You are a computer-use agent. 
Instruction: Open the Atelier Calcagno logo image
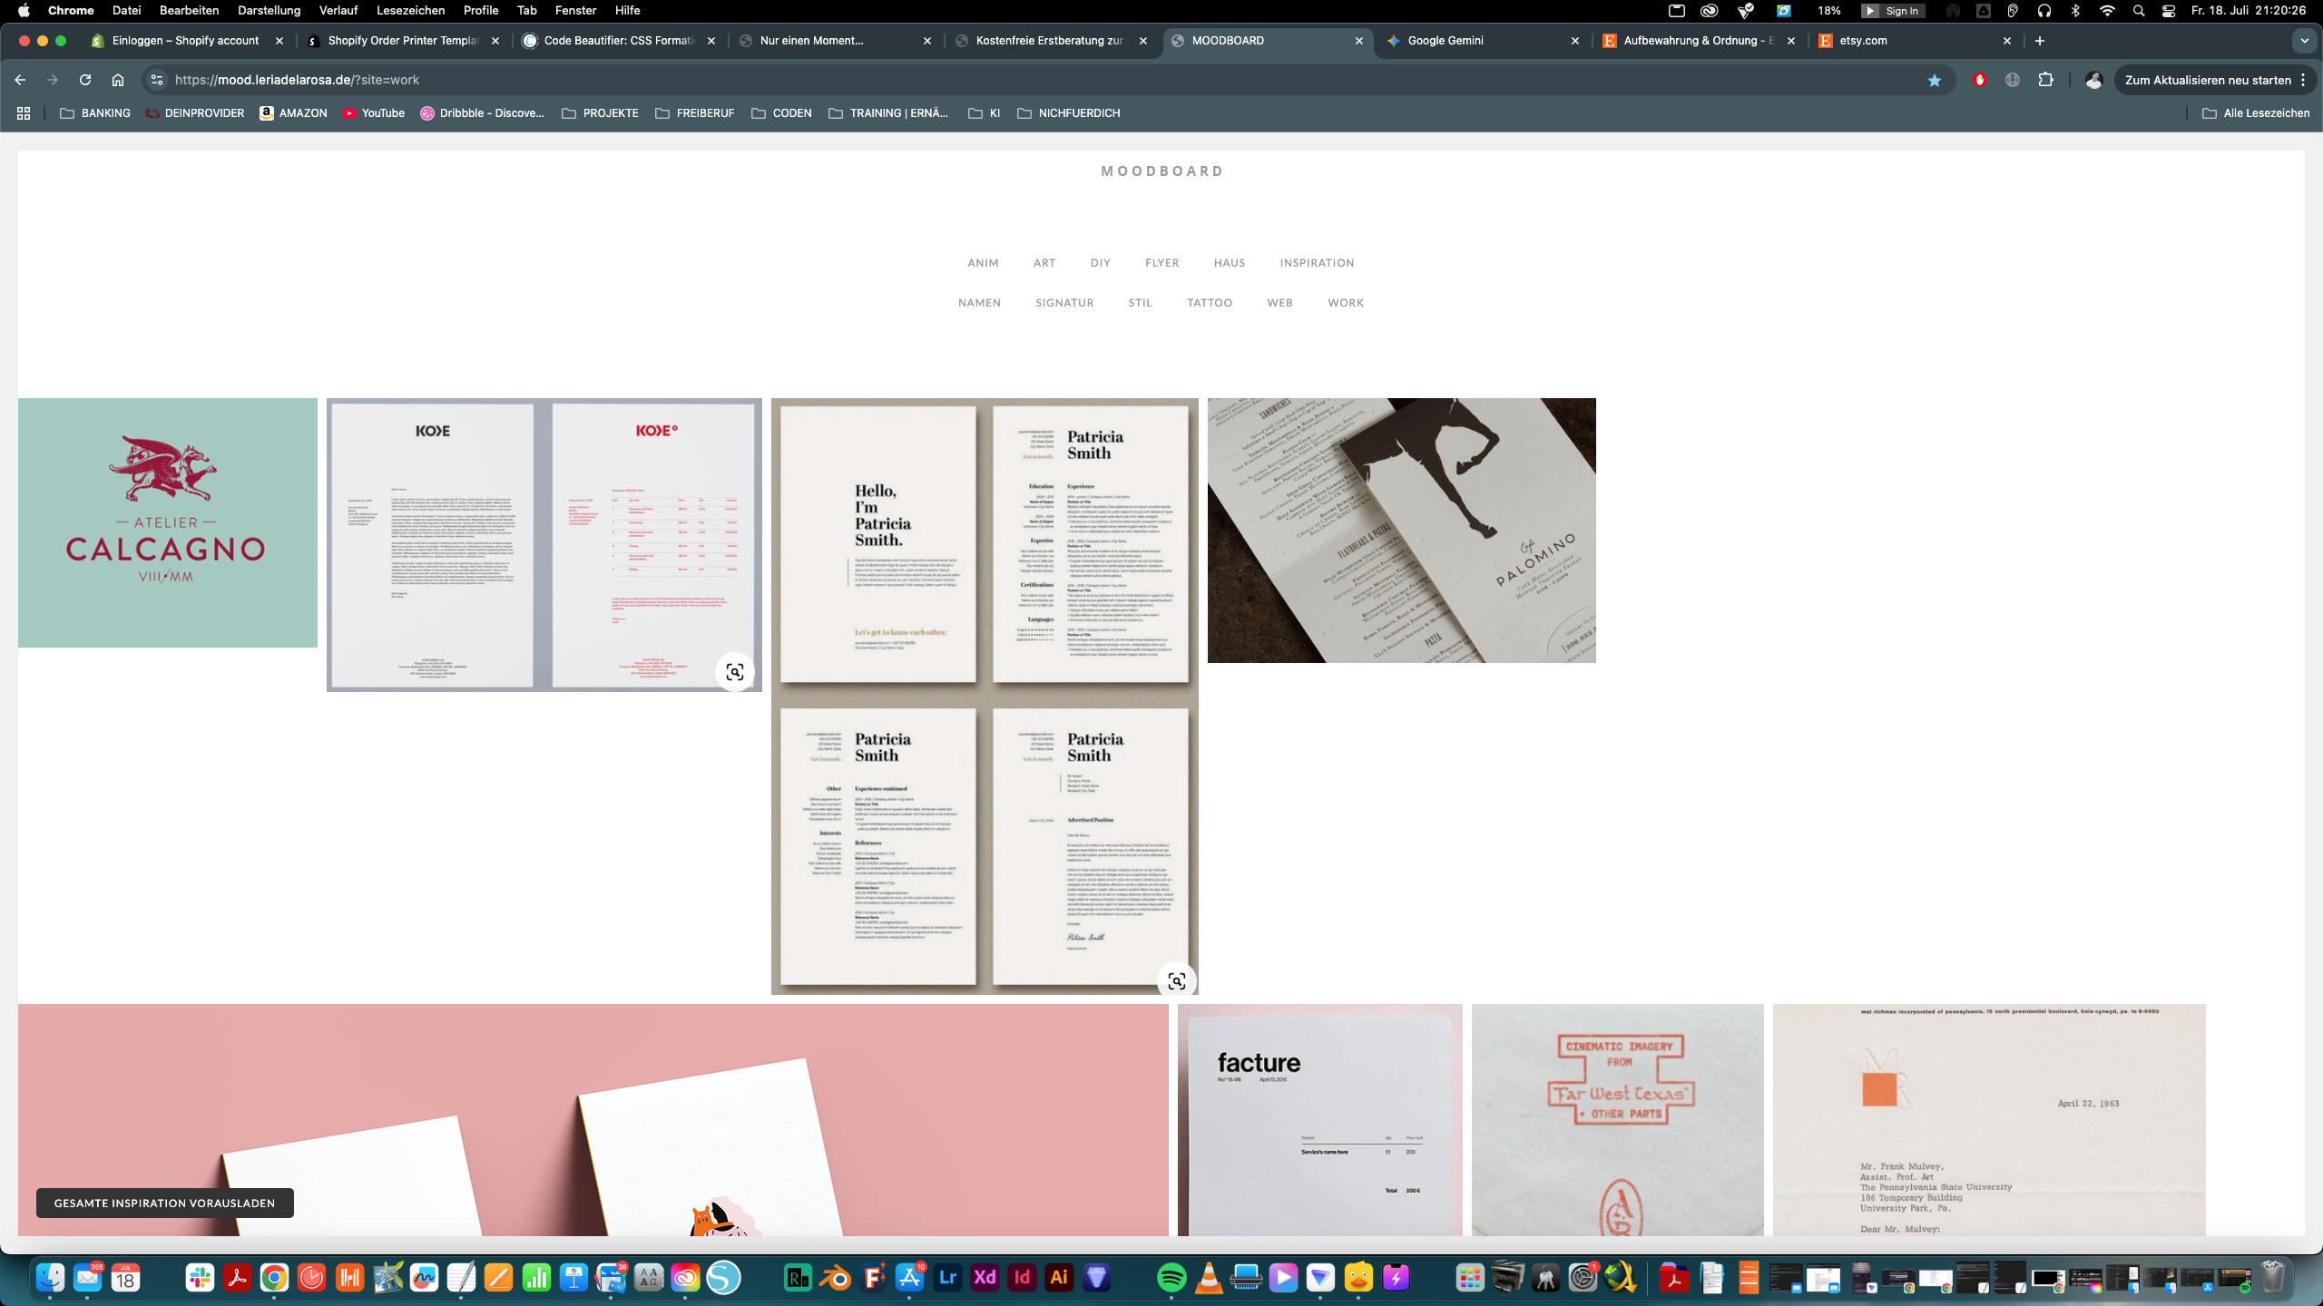point(168,522)
